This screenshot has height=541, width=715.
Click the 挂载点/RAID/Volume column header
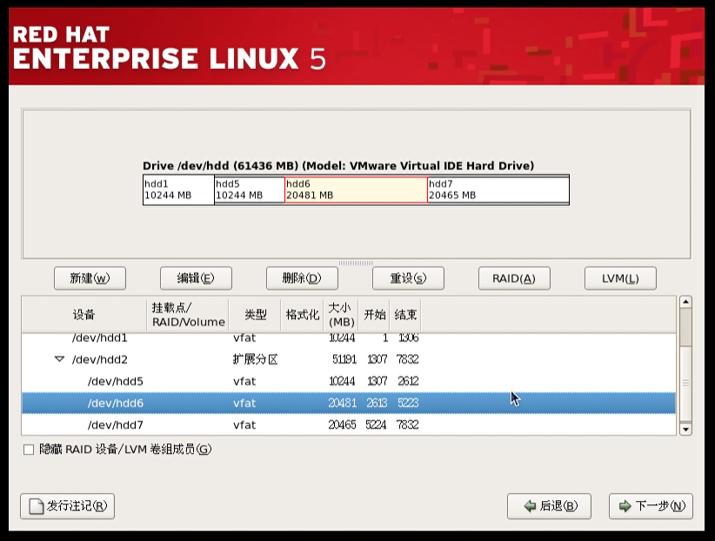pos(188,314)
